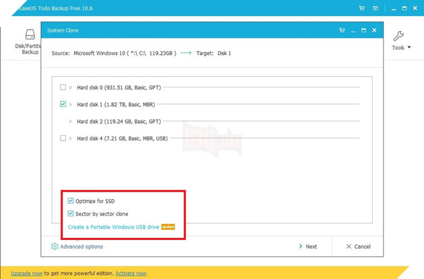Image resolution: width=424 pixels, height=279 pixels.
Task: Click the orange update badge
Action: pos(168,227)
